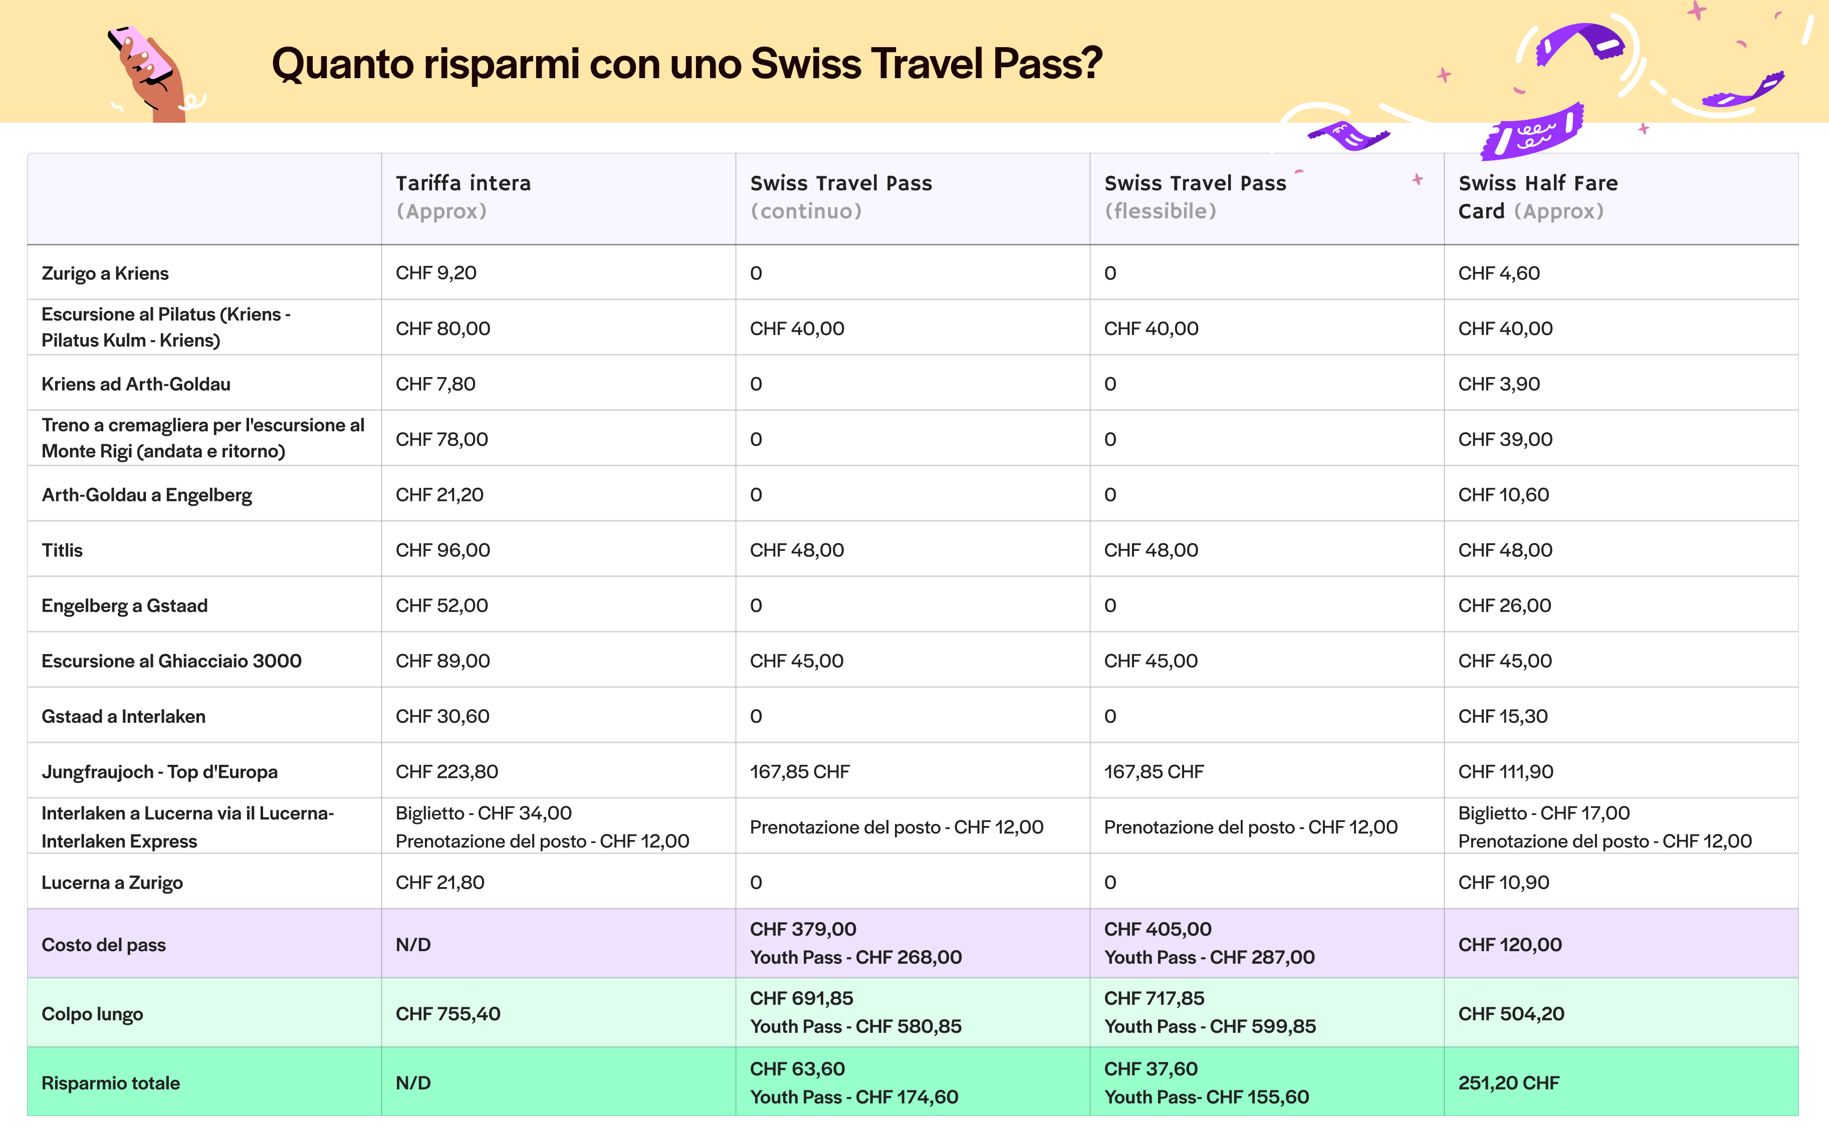Image resolution: width=1829 pixels, height=1146 pixels.
Task: Click the 'Risparmio totale' green row label
Action: click(x=111, y=1083)
